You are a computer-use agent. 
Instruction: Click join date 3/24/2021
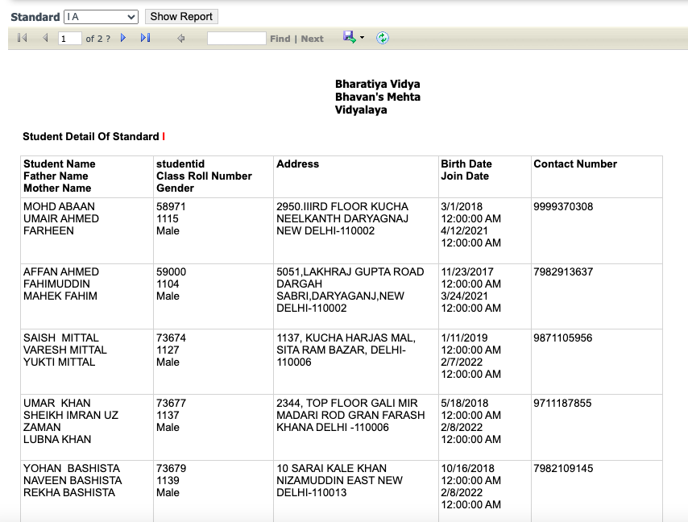(464, 296)
